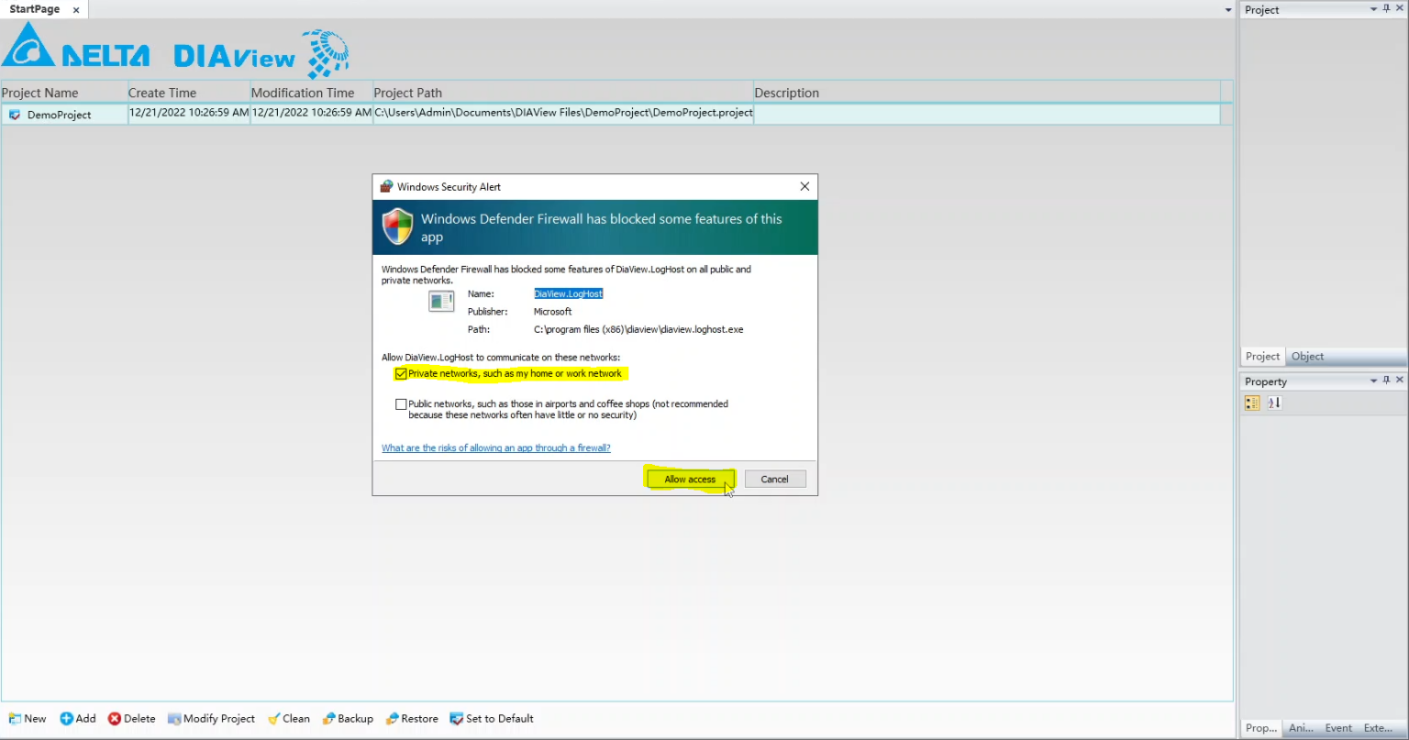Viewport: 1409px width, 740px height.
Task: Select the Event tab at bottom right
Action: pyautogui.click(x=1338, y=728)
